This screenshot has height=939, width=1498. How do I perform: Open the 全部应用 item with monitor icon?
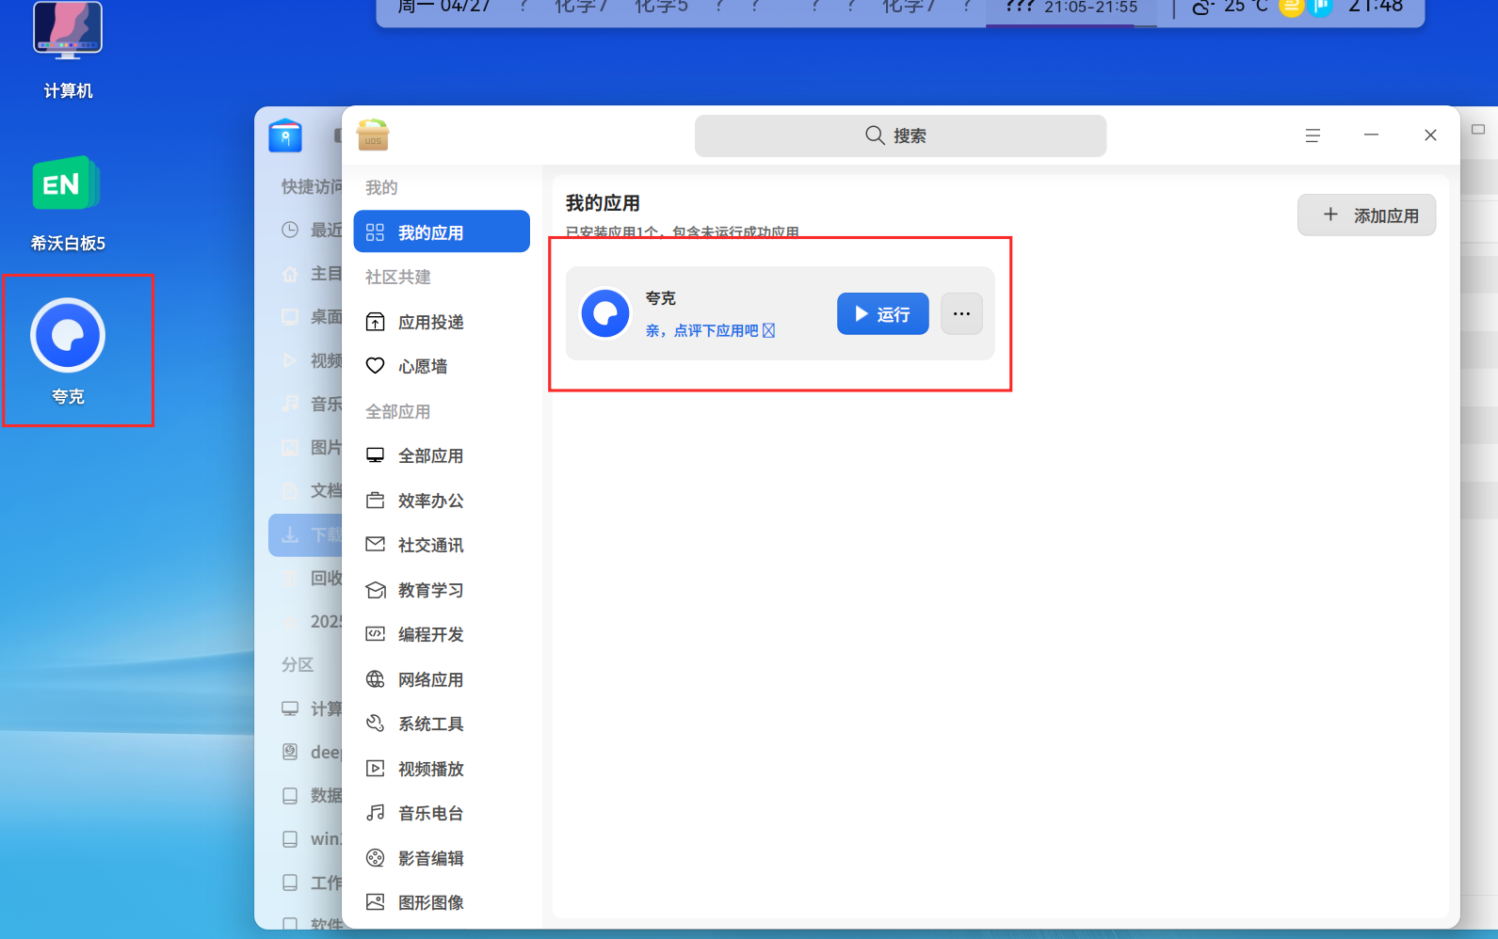point(442,455)
